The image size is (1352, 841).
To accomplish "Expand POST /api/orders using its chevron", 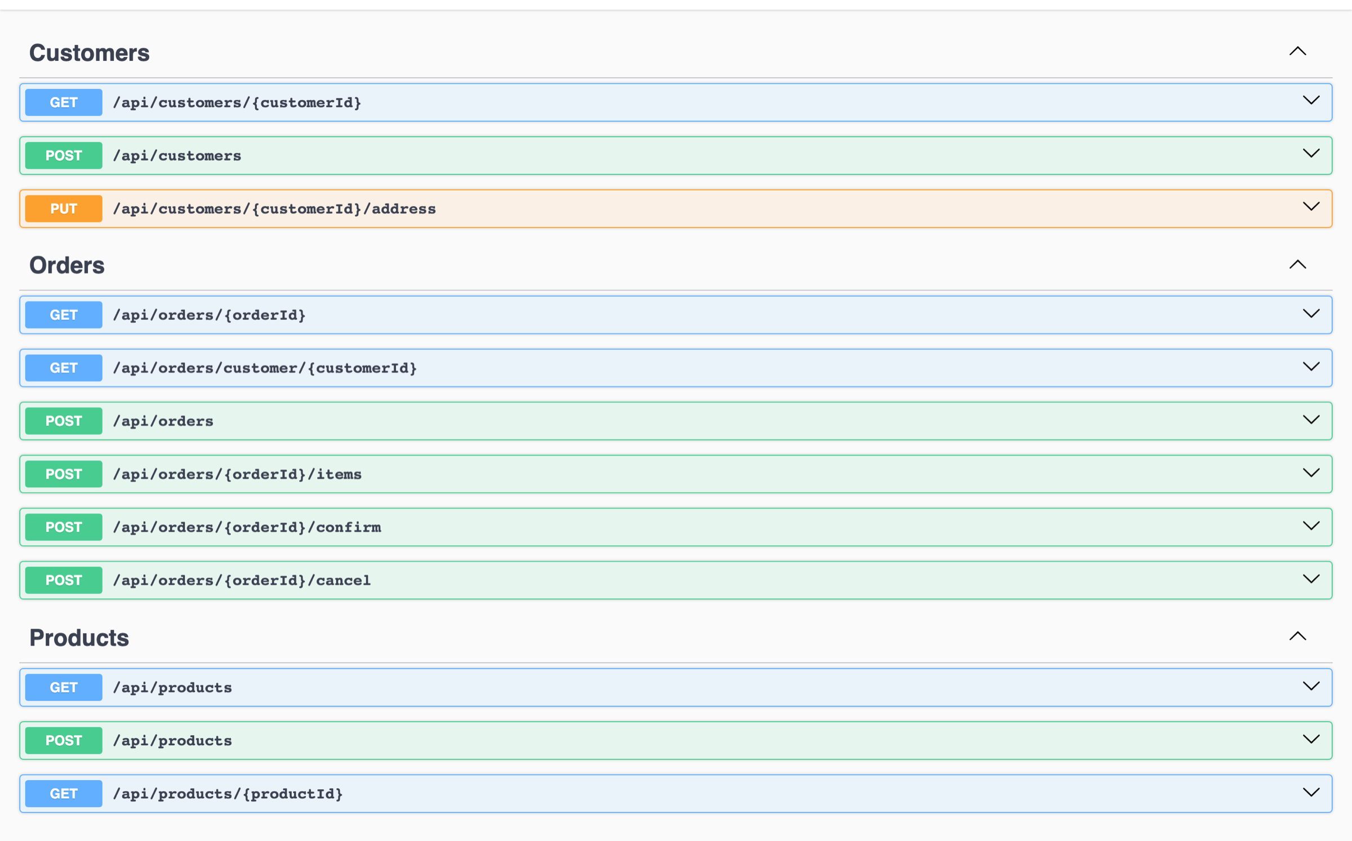I will click(x=1311, y=420).
